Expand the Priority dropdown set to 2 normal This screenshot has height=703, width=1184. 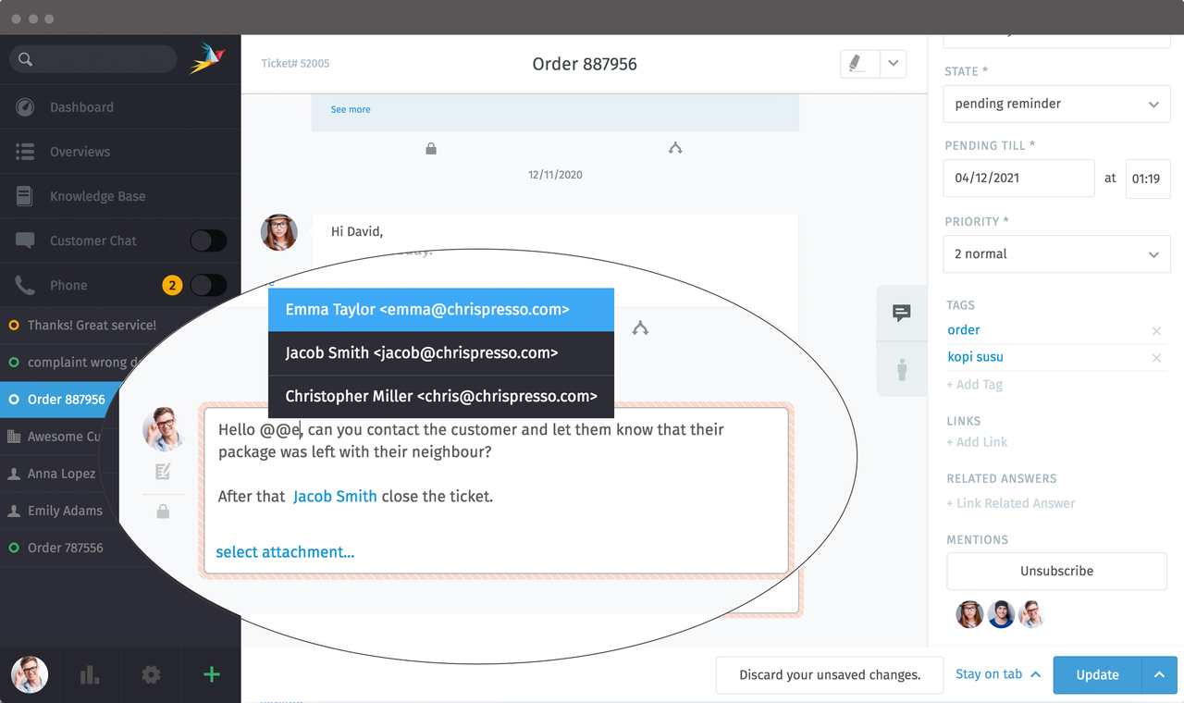(1056, 253)
